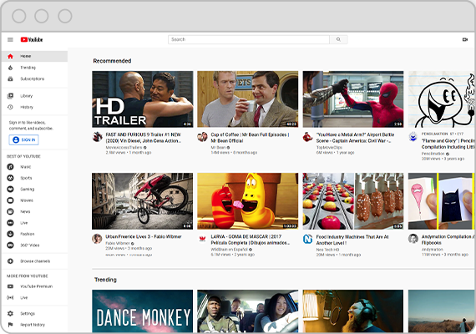Screen dimensions: 476x334
Task: Click the Browse channels plus icon
Action: point(10,261)
